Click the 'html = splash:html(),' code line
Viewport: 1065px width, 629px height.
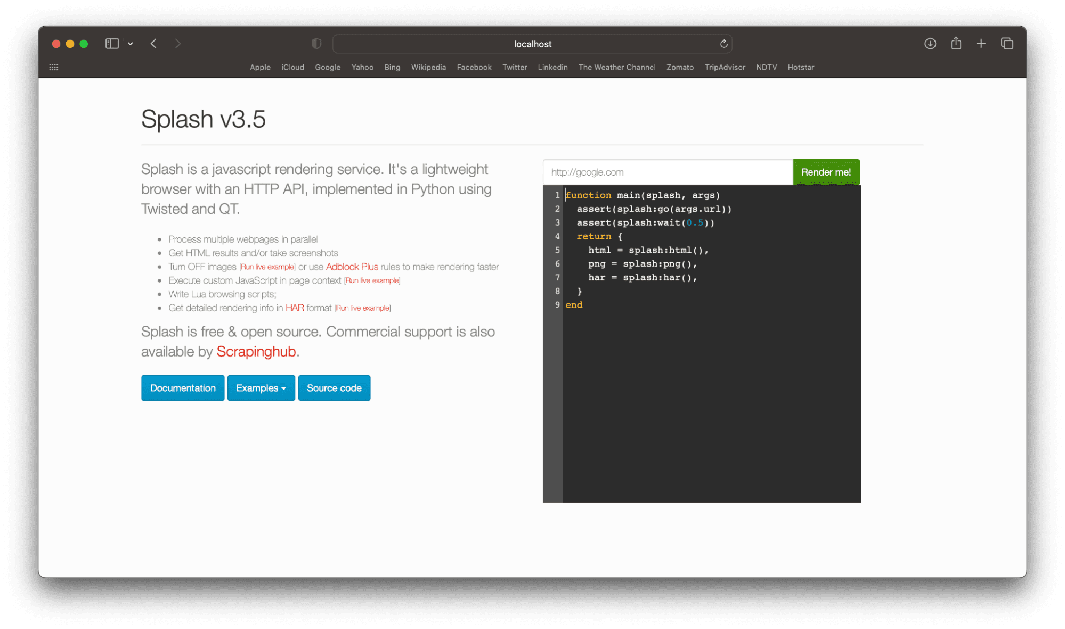[x=648, y=250]
